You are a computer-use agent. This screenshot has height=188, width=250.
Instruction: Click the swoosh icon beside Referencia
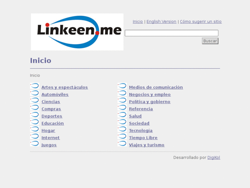click(x=122, y=107)
